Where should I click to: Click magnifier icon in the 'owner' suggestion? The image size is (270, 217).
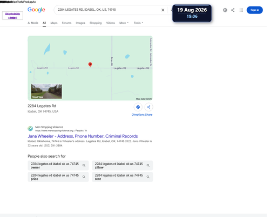pyautogui.click(x=84, y=165)
